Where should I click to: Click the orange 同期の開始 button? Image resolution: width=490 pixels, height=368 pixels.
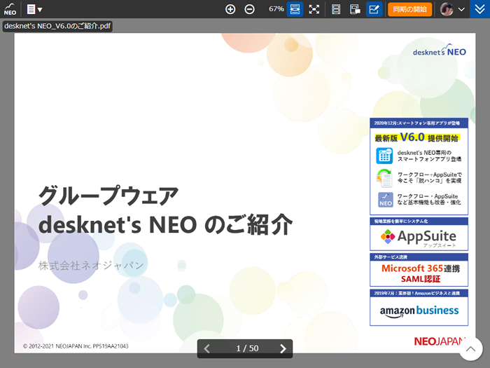coord(409,9)
